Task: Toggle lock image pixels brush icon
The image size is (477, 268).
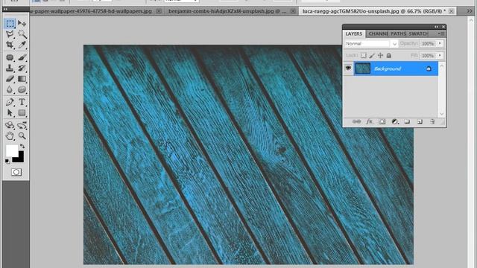Action: coord(372,56)
